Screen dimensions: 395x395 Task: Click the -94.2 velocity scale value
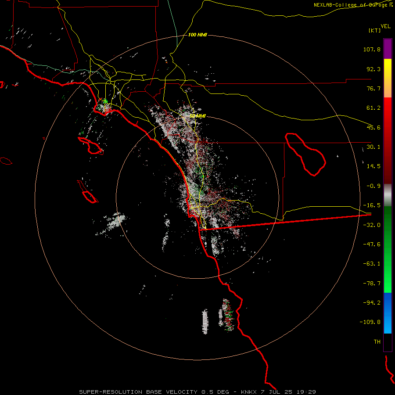tap(372, 303)
